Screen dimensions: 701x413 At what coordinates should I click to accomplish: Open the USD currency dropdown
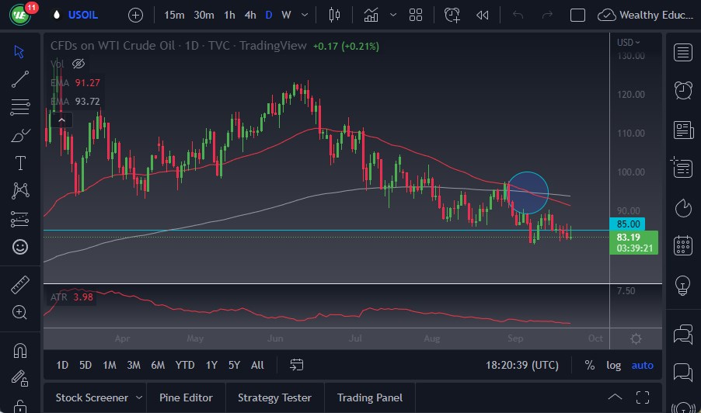(x=628, y=43)
